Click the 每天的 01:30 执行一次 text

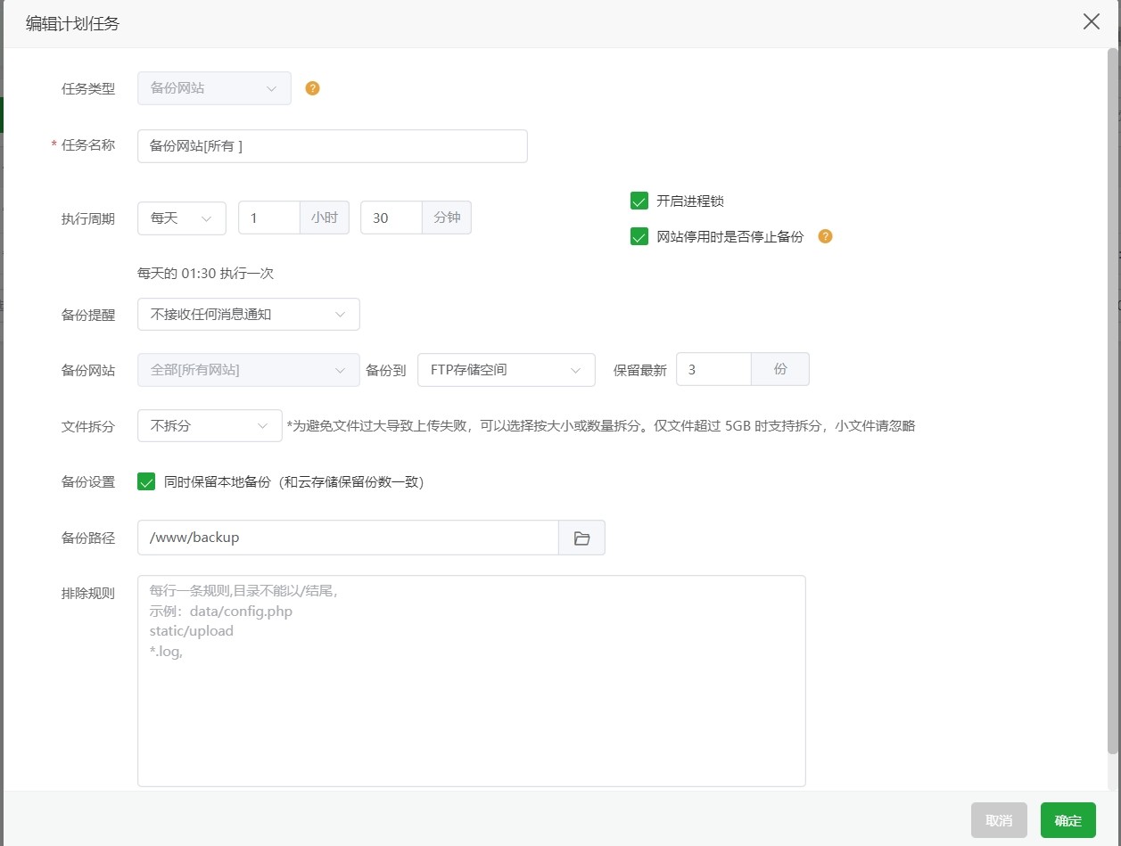[x=206, y=274]
